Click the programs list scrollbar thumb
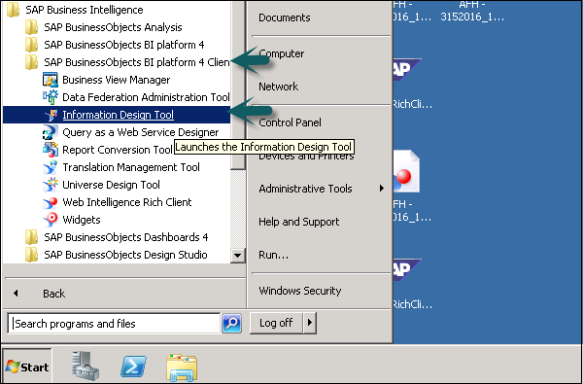 click(237, 85)
